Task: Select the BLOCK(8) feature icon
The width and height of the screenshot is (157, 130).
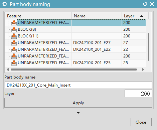Action: pyautogui.click(x=14, y=29)
